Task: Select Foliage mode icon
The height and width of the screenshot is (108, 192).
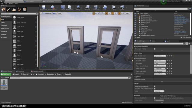Action: point(19,10)
